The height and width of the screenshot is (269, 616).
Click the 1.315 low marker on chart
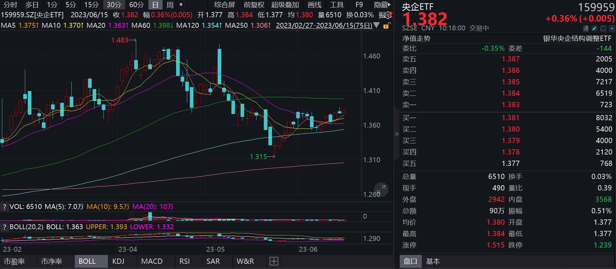point(259,157)
